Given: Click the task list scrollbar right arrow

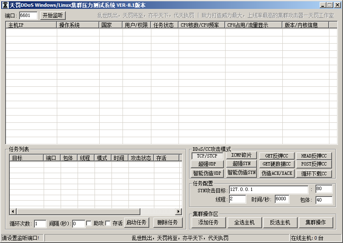Looking at the screenshot, I should tap(178, 211).
